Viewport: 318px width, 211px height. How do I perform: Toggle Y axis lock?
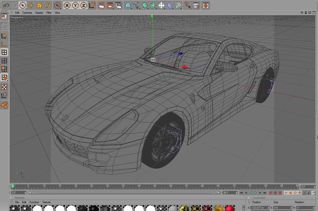click(x=75, y=5)
